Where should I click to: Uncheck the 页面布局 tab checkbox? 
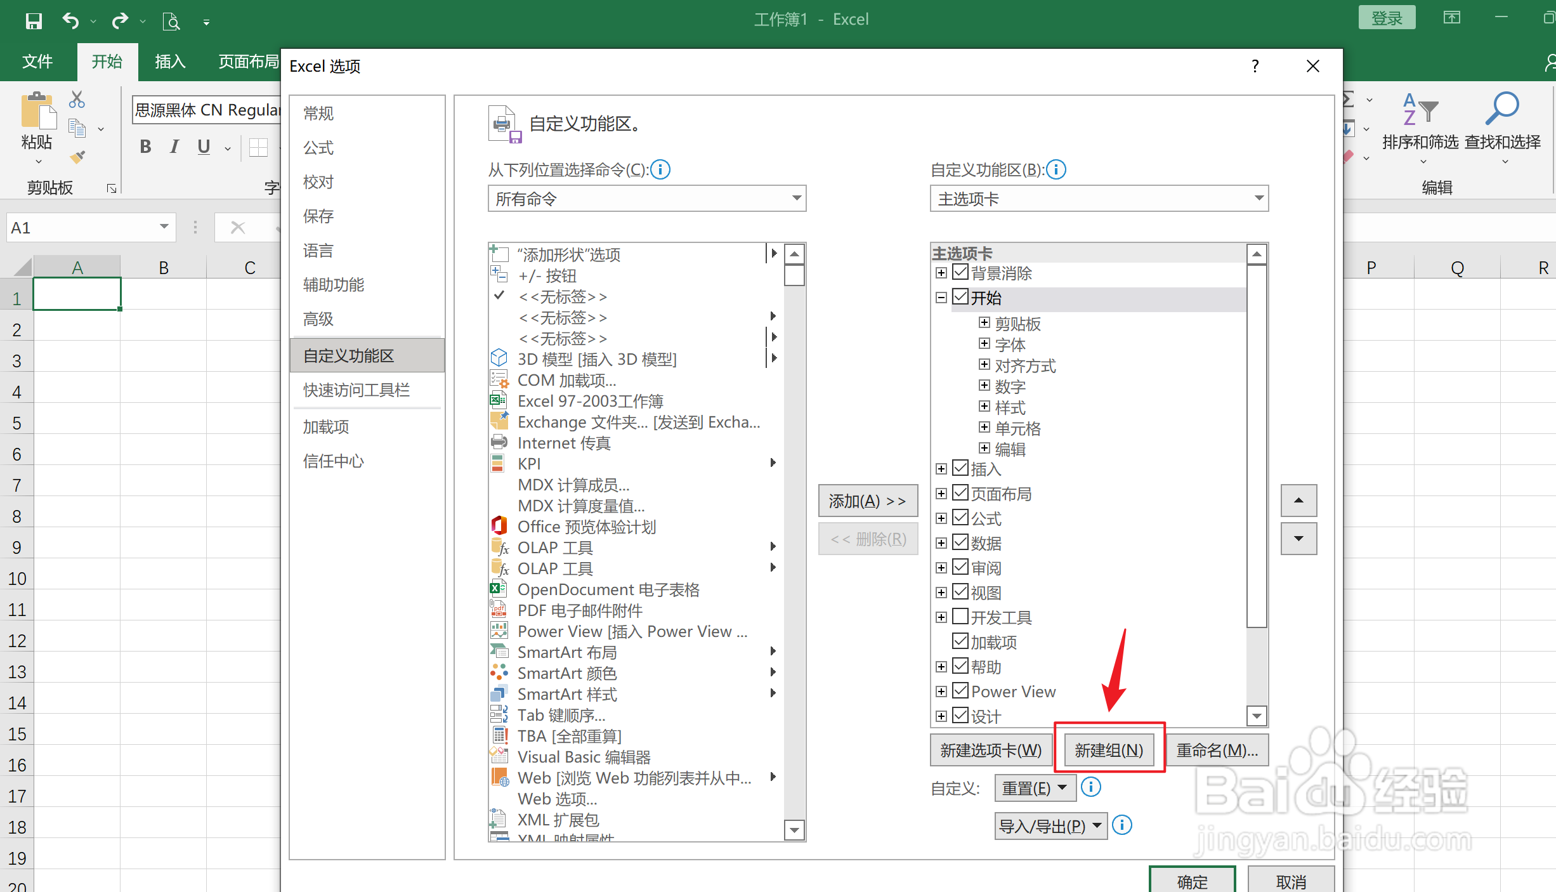961,493
